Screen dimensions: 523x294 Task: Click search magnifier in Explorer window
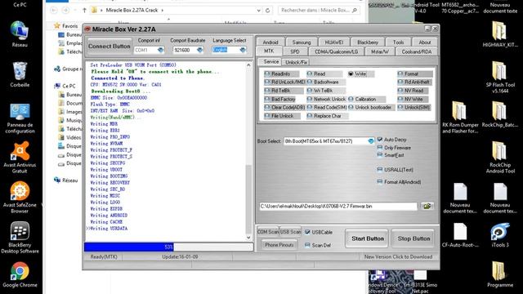pos(355,11)
